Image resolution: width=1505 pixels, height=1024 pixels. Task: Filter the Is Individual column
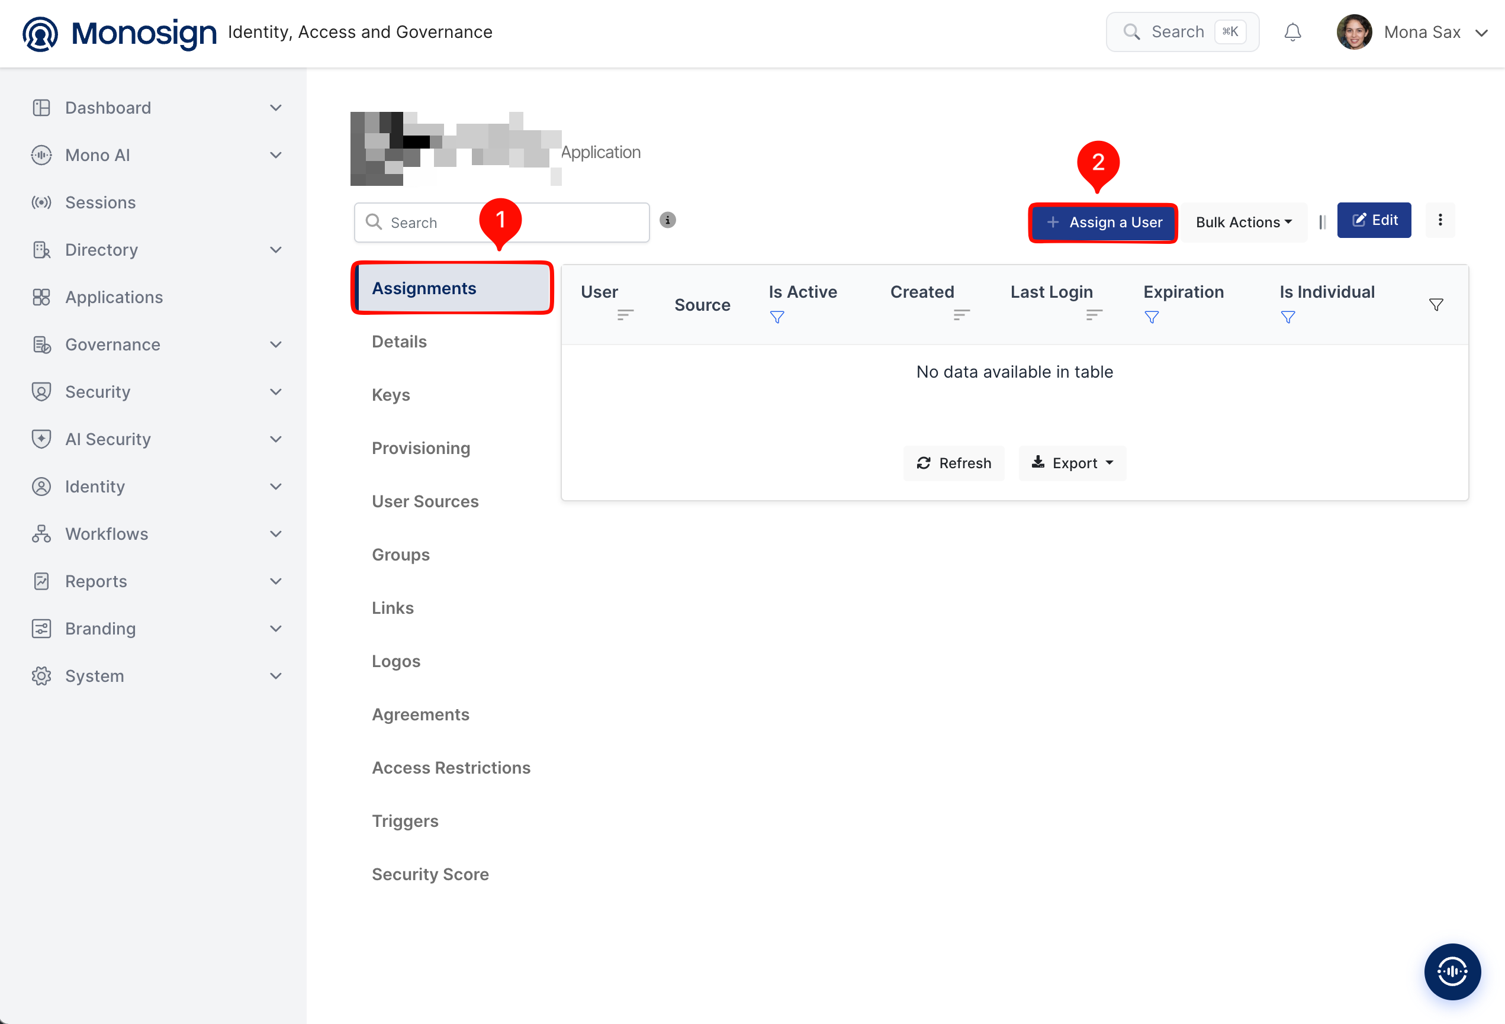pyautogui.click(x=1287, y=317)
